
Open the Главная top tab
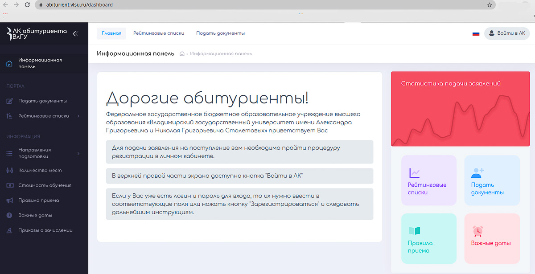coord(111,33)
